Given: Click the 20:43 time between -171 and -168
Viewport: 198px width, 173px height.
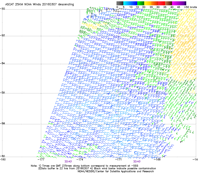Looking at the screenshot, I should coord(137,162).
